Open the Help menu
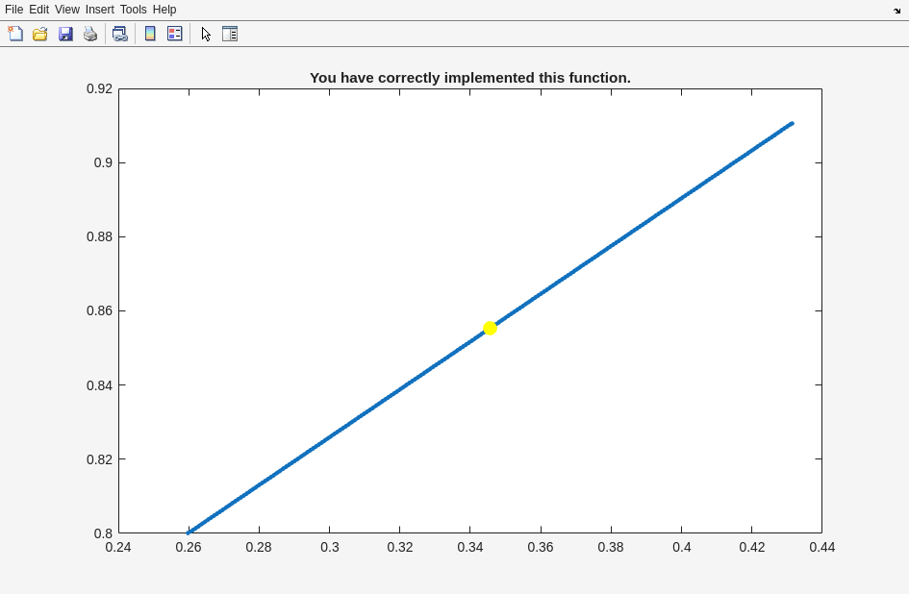Screen dimensions: 909x594 164,10
